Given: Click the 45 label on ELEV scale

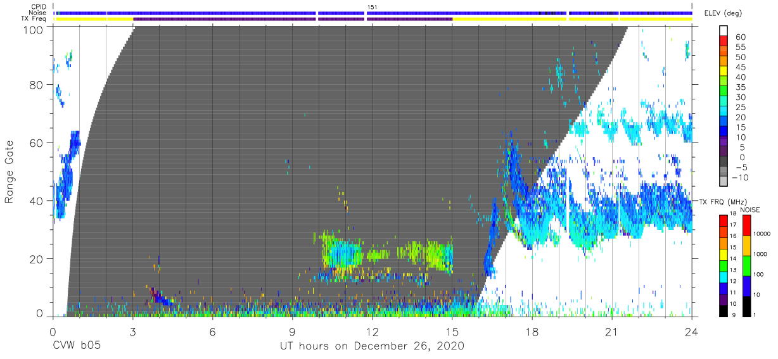Looking at the screenshot, I should pos(739,66).
